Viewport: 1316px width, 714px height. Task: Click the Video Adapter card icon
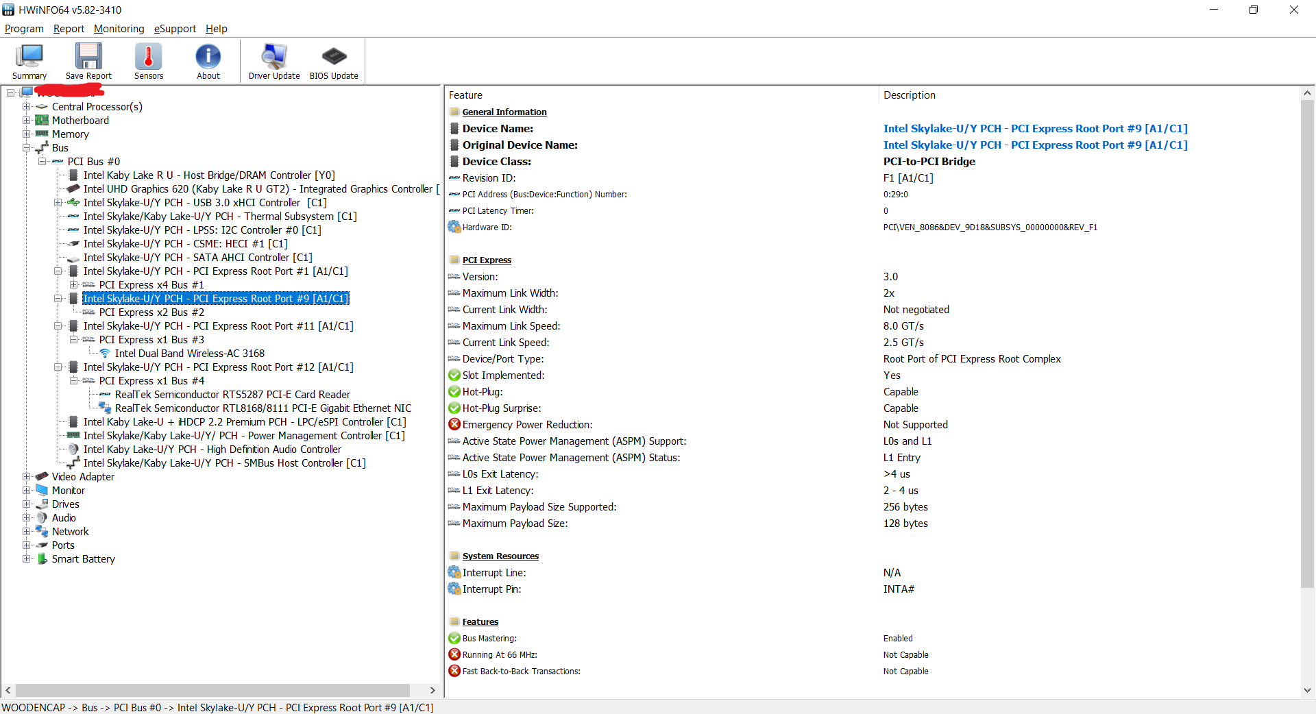[x=42, y=477]
